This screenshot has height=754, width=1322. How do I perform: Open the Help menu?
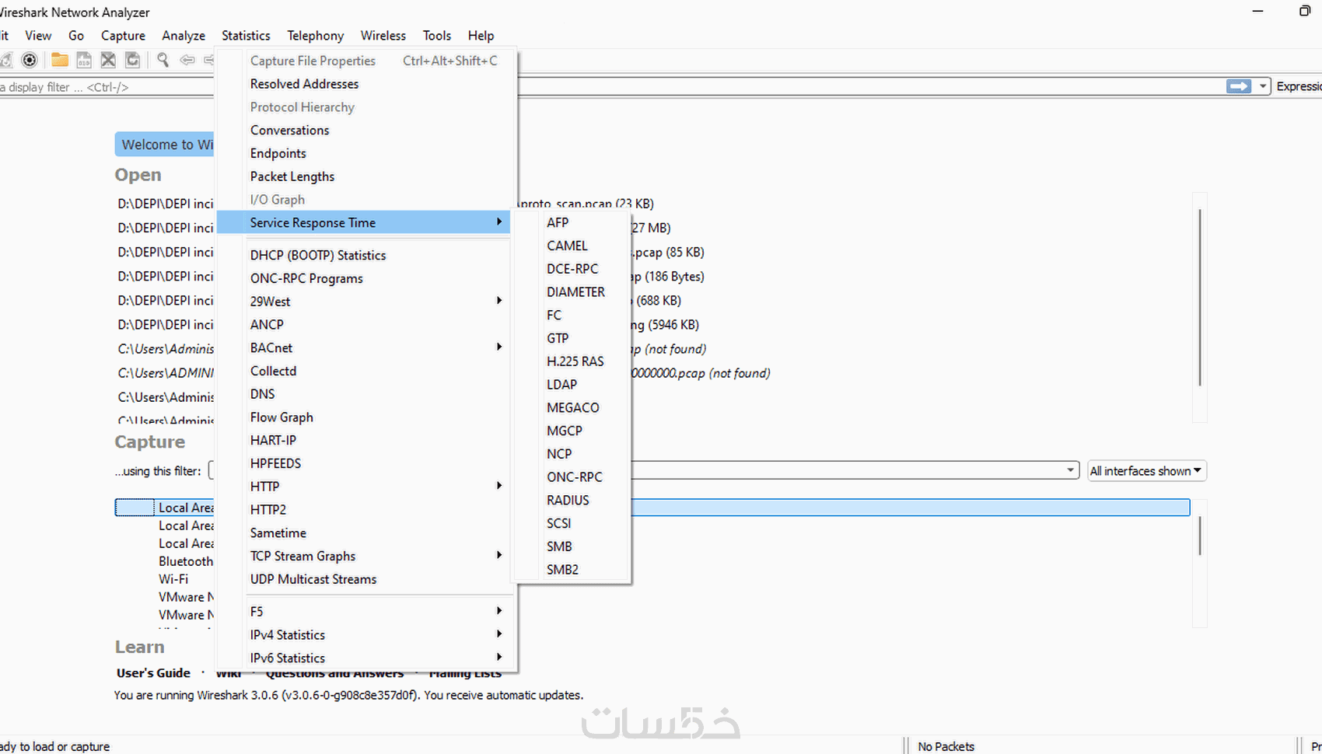coord(481,36)
